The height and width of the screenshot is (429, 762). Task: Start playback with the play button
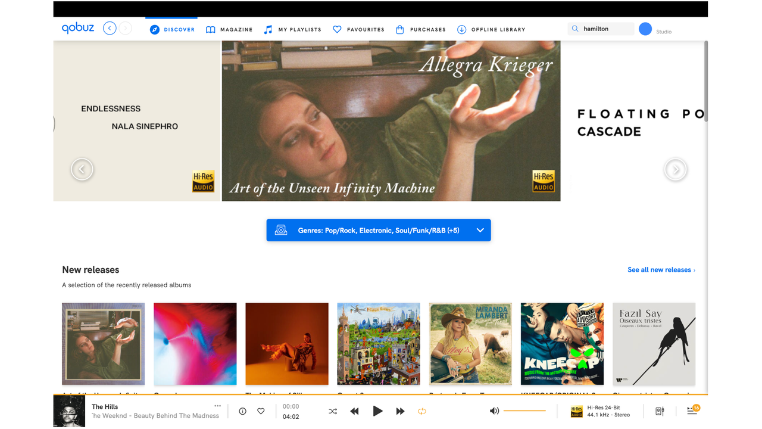click(x=377, y=411)
